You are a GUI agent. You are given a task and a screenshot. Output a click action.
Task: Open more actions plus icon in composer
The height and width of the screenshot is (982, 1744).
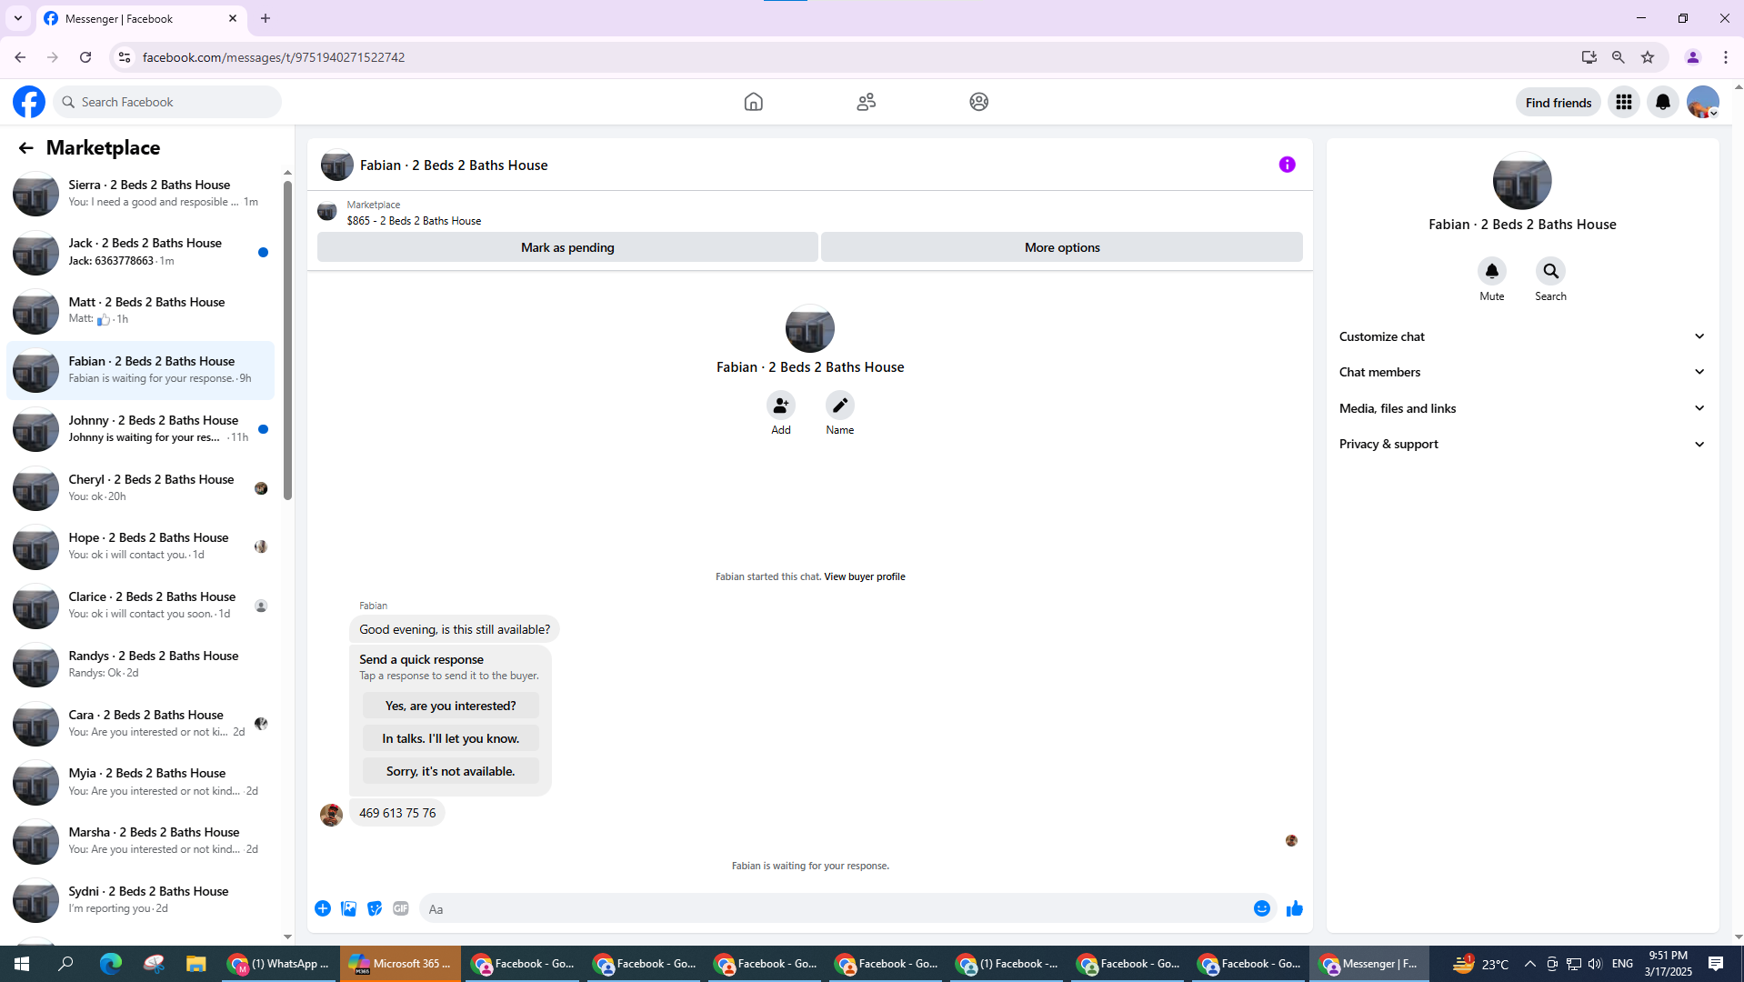click(323, 908)
